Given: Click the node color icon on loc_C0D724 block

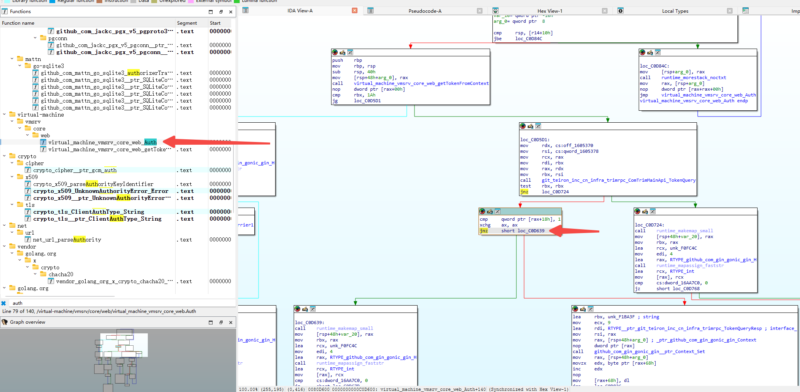Looking at the screenshot, I should (637, 211).
